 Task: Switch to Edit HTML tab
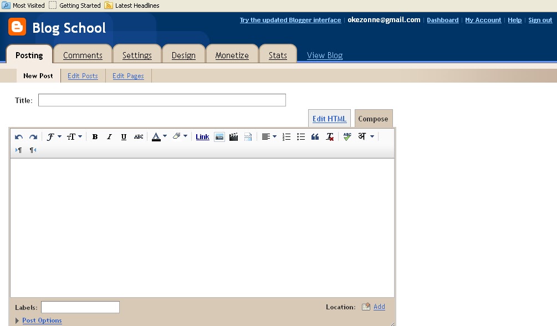[x=329, y=119]
